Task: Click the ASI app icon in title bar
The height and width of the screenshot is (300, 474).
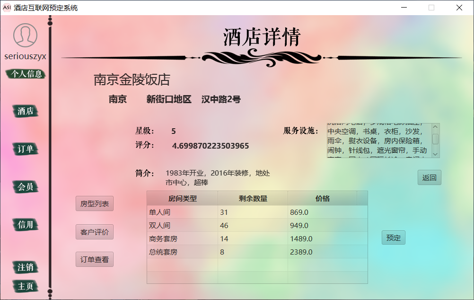Action: [x=7, y=8]
